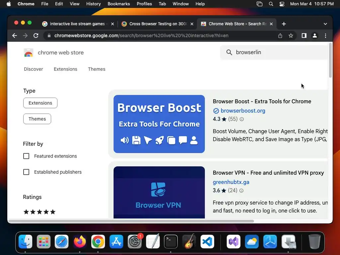Open Terminal from the dock

click(171, 242)
